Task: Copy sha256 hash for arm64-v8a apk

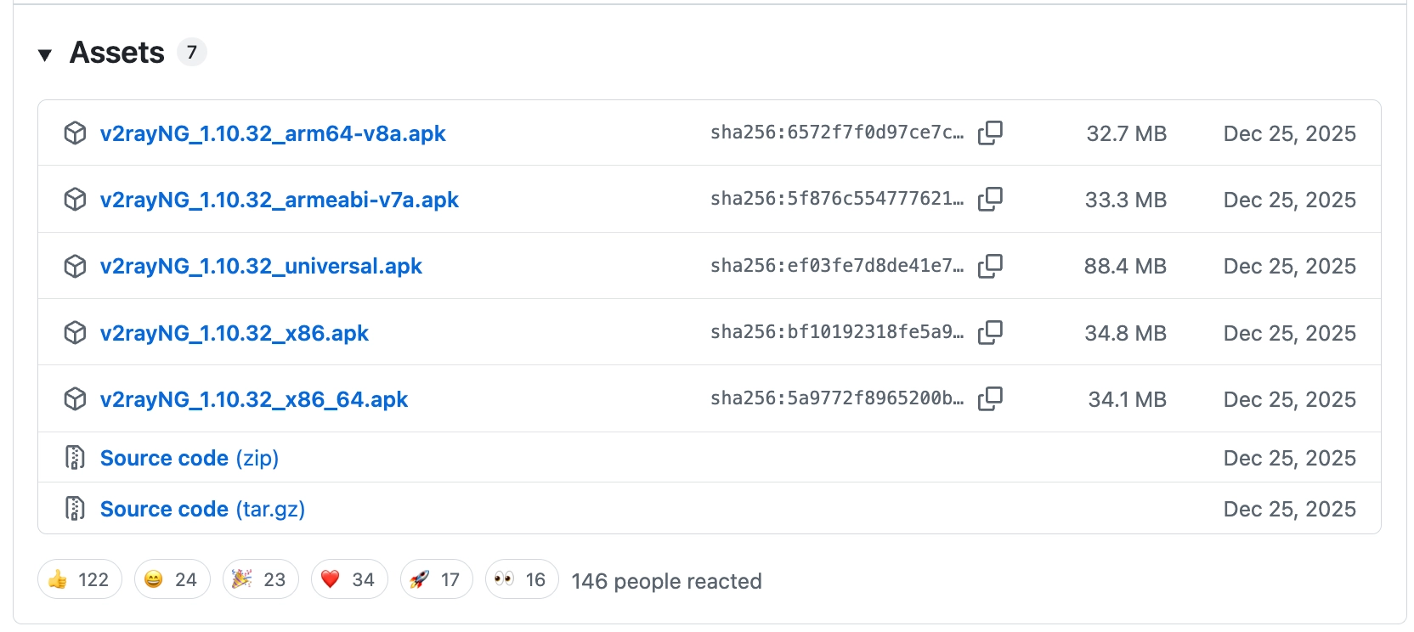Action: pyautogui.click(x=990, y=133)
